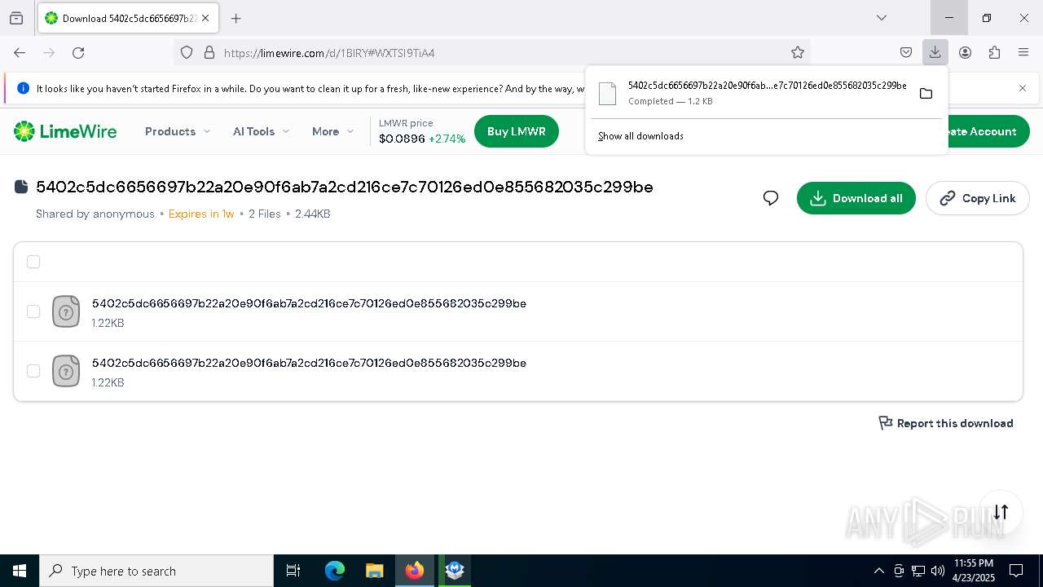This screenshot has width=1043, height=587.
Task: Click the Windows search box
Action: point(156,571)
